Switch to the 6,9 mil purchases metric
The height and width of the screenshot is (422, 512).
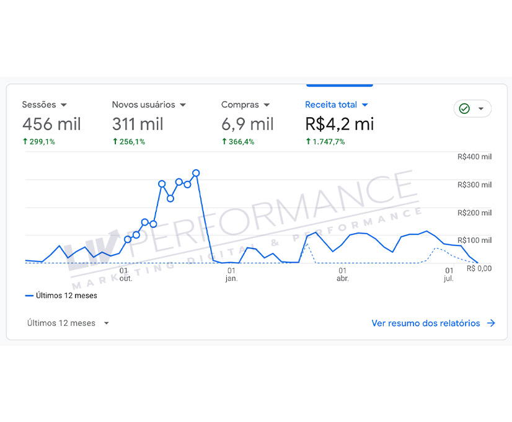pos(247,124)
